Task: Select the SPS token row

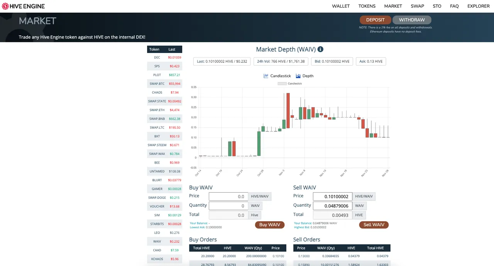Action: coord(164,66)
